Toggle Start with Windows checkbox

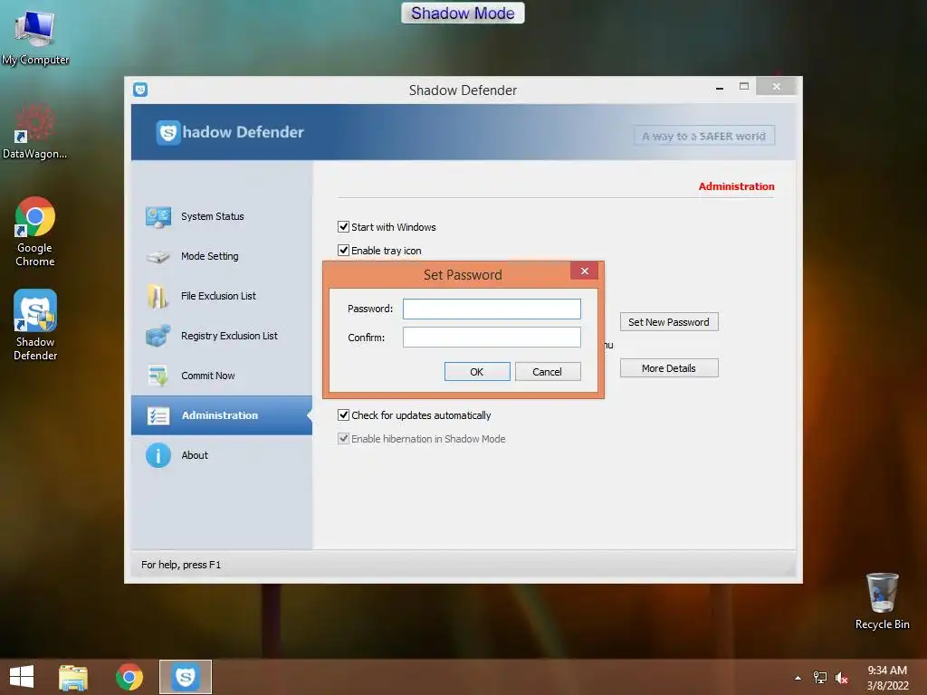point(343,227)
